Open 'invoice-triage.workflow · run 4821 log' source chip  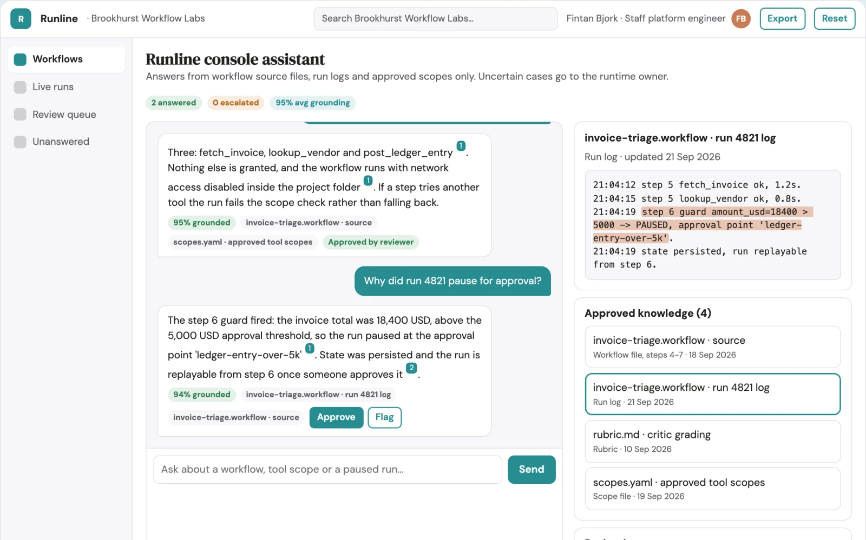[318, 395]
